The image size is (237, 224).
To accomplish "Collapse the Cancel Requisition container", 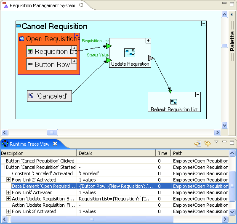I will pyautogui.click(x=204, y=24).
